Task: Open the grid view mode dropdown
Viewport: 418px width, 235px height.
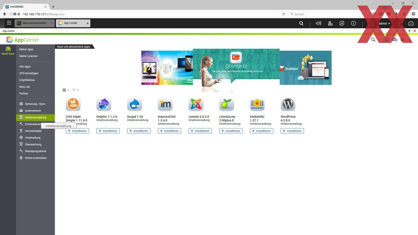Action: point(66,90)
